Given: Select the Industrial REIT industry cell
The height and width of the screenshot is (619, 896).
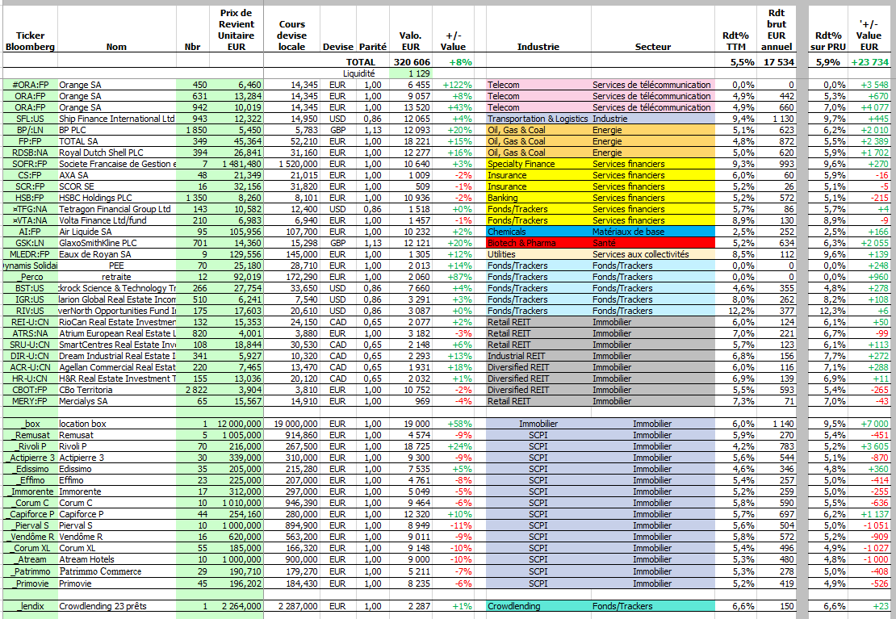Looking at the screenshot, I should (538, 356).
